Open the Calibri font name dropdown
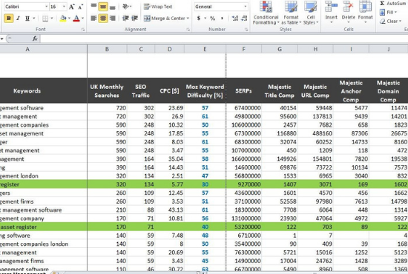 coord(46,7)
